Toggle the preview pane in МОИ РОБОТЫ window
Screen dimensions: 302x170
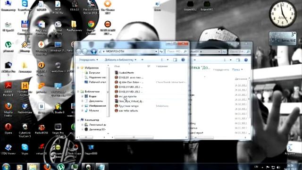[x=175, y=60]
